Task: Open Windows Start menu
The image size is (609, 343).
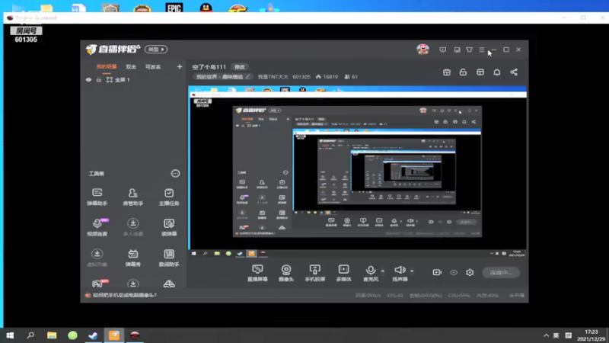Action: (x=10, y=335)
